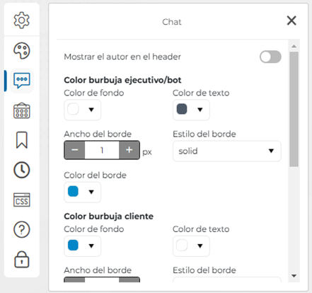Increase border width with plus button
This screenshot has height=293, width=312.
[129, 150]
